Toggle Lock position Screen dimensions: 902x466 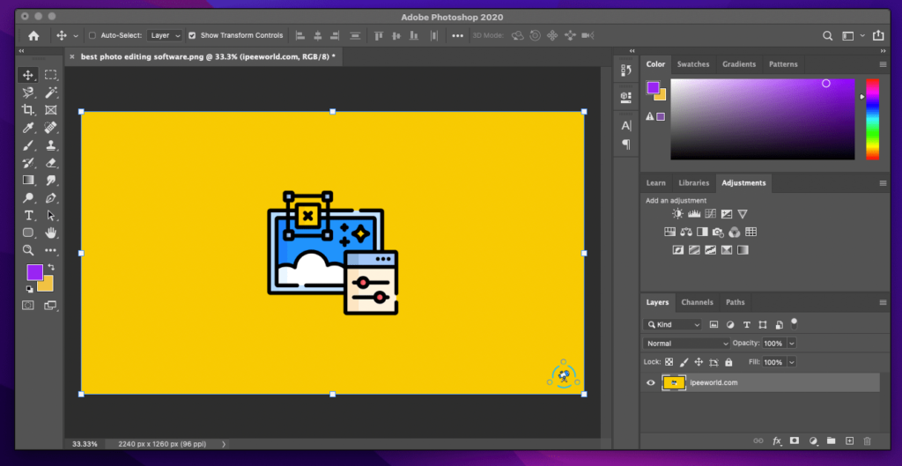[x=699, y=362]
